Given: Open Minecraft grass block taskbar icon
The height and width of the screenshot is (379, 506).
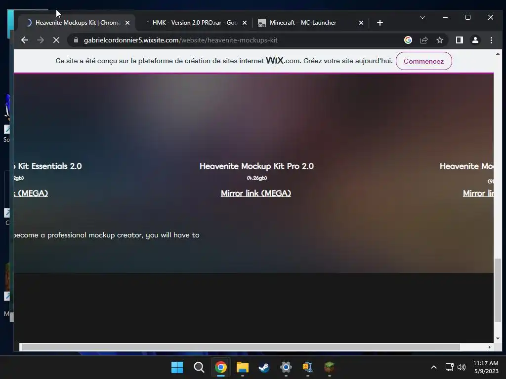Looking at the screenshot, I should point(329,367).
